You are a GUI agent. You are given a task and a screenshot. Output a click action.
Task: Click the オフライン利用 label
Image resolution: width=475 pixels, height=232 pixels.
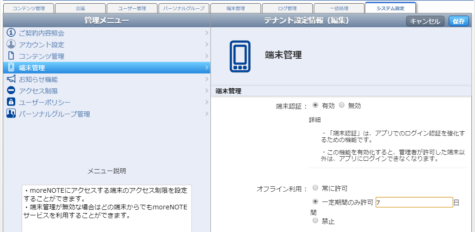(x=282, y=189)
